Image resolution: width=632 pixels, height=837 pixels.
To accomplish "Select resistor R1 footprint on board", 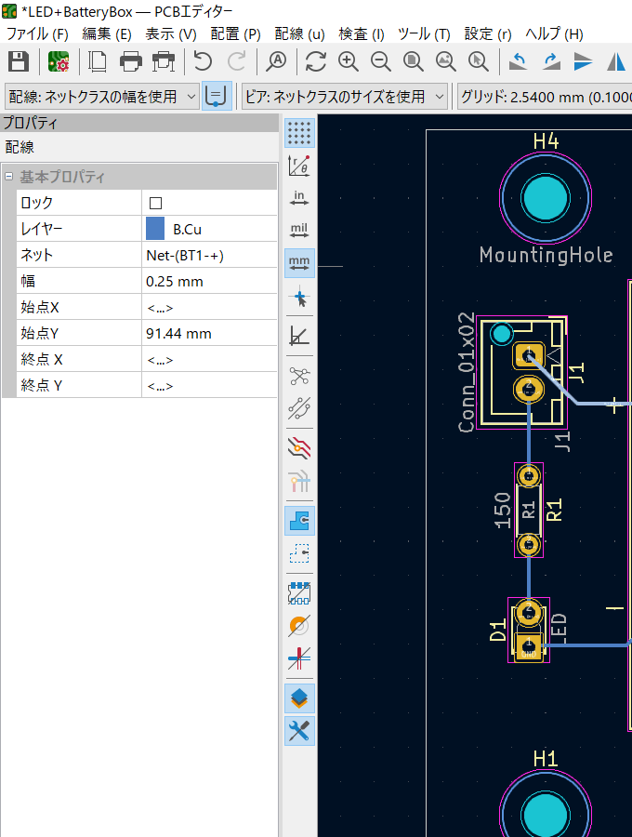I will [x=529, y=510].
